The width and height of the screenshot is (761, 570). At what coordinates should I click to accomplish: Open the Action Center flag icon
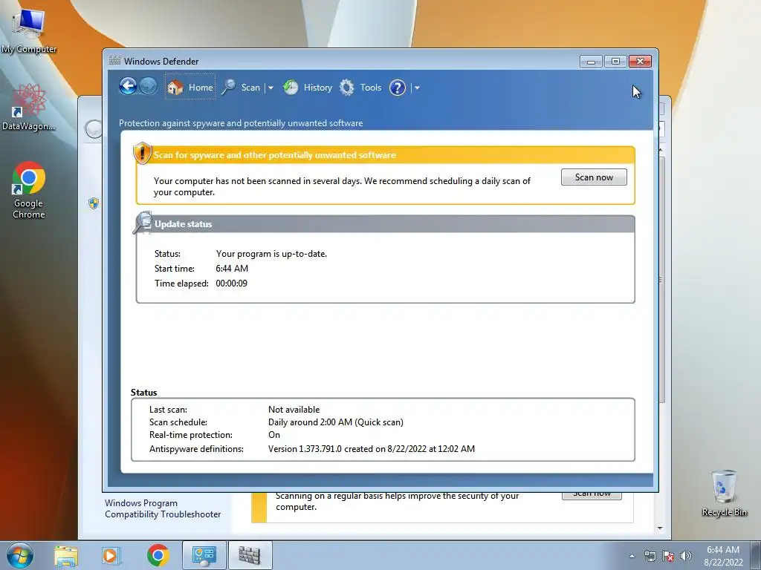[x=668, y=556]
